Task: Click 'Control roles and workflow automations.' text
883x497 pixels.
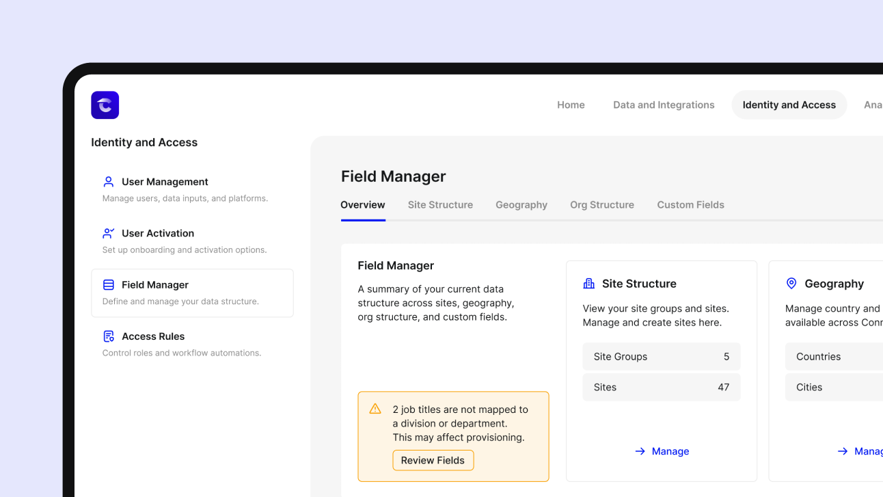Action: click(x=182, y=353)
